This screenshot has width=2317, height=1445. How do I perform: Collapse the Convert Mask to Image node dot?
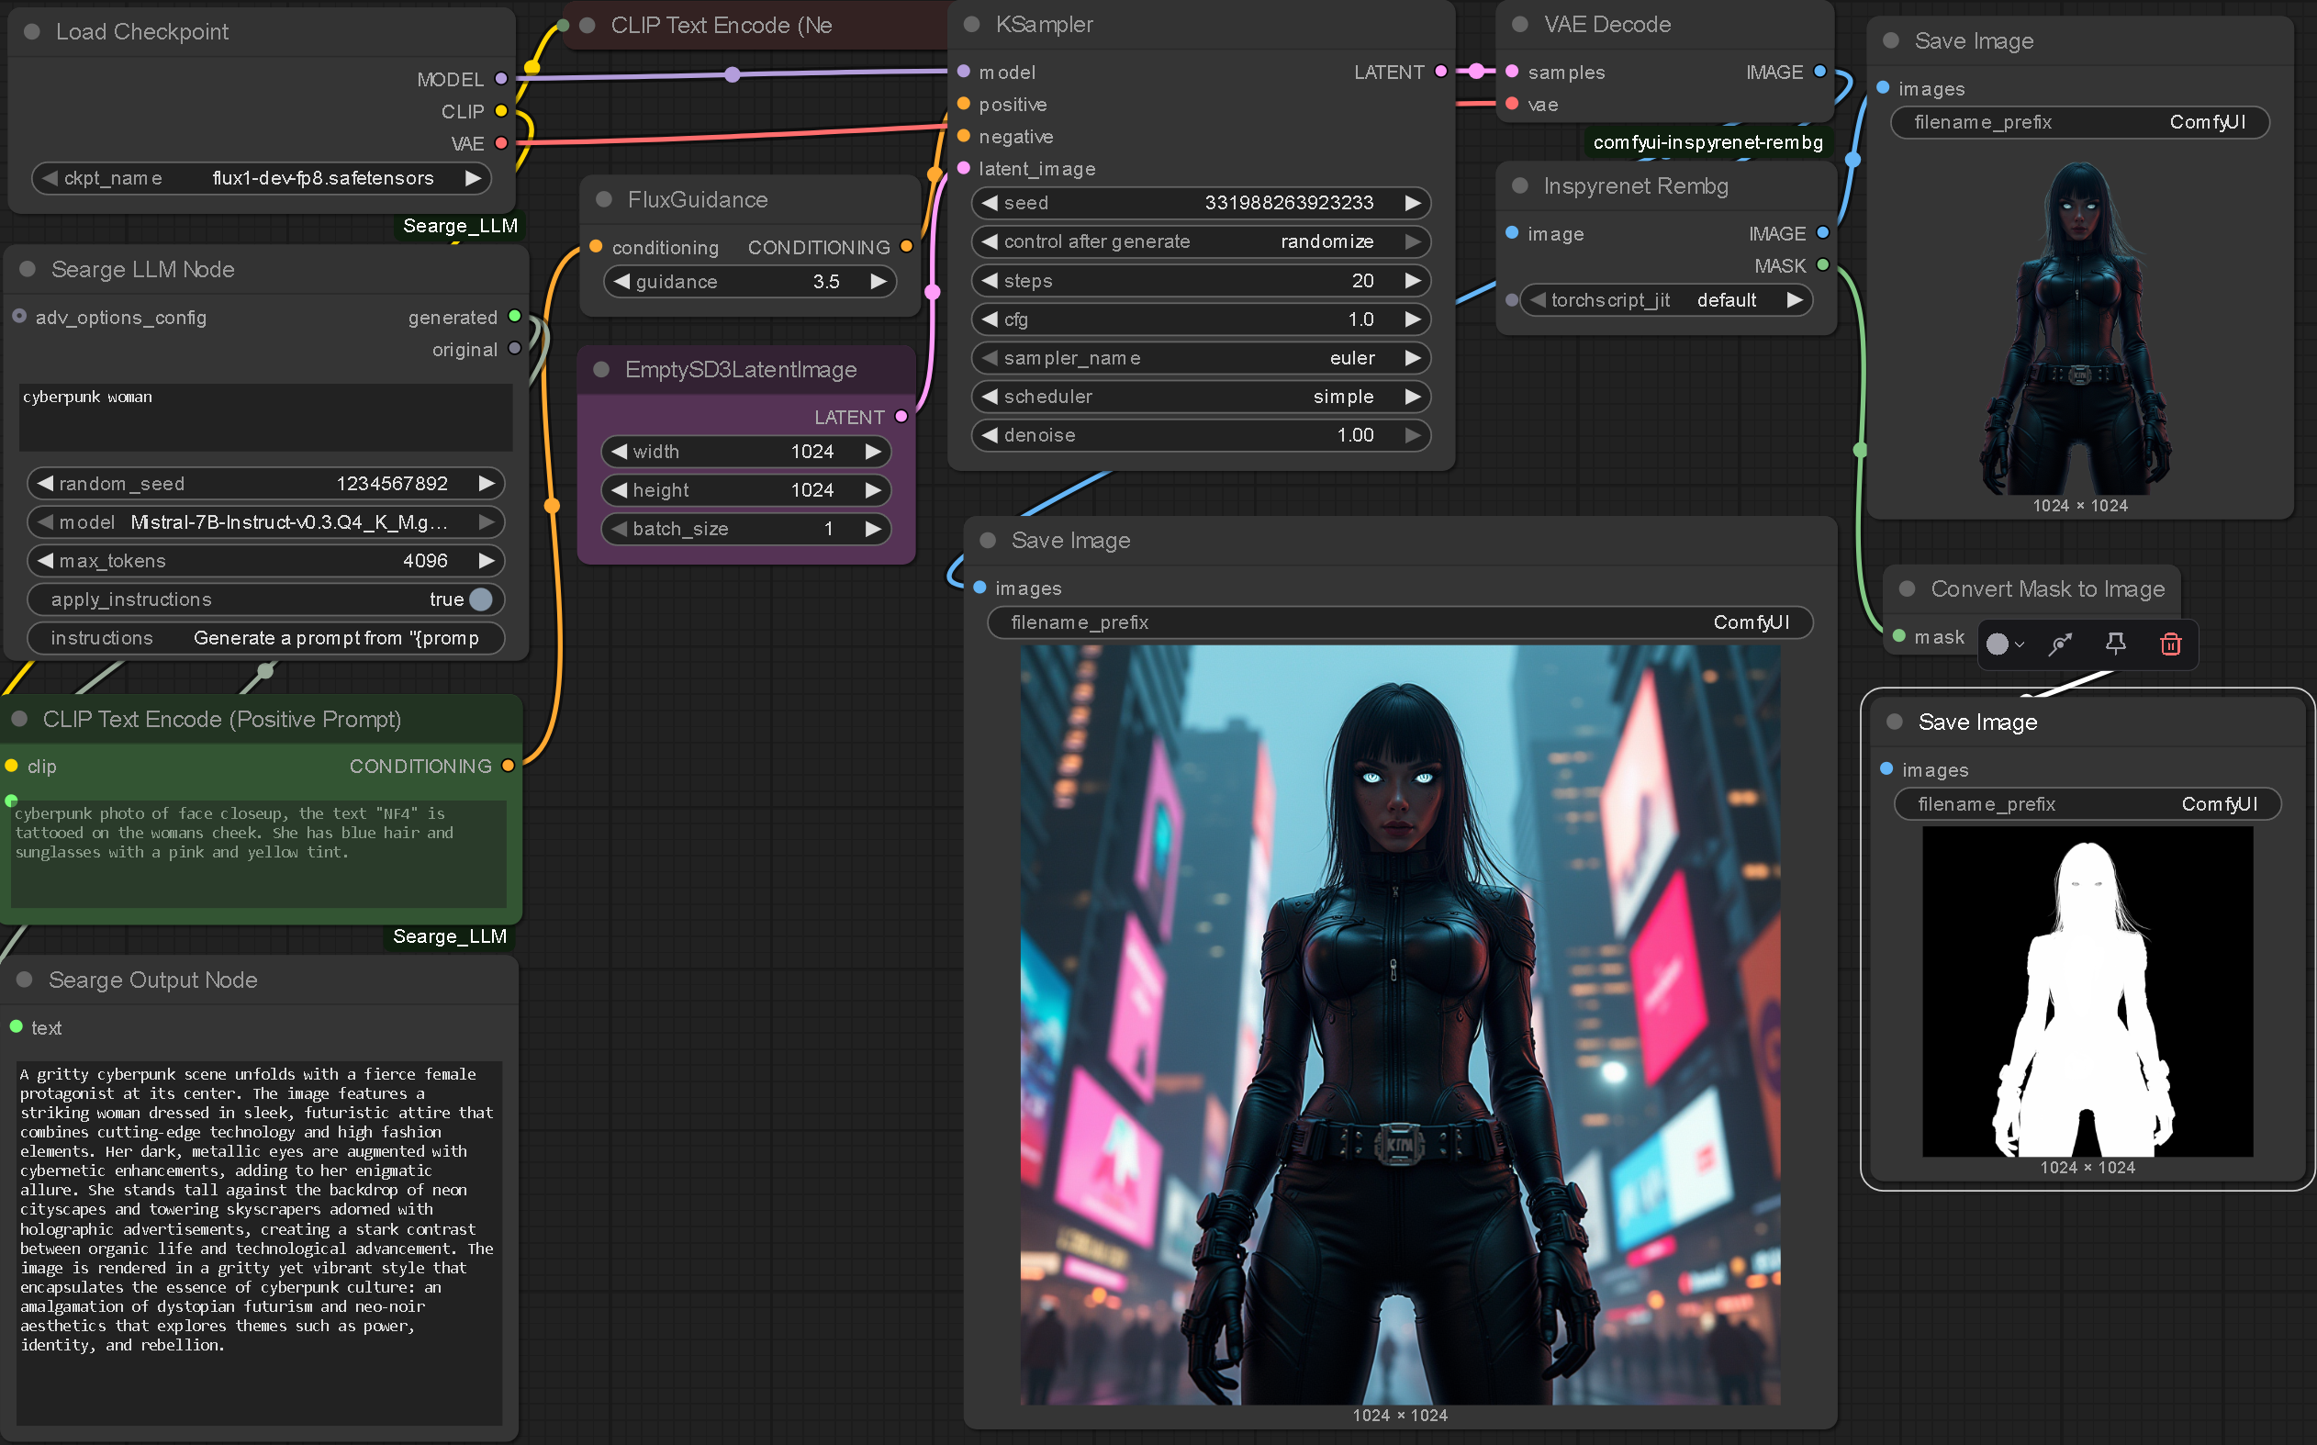[x=1906, y=588]
